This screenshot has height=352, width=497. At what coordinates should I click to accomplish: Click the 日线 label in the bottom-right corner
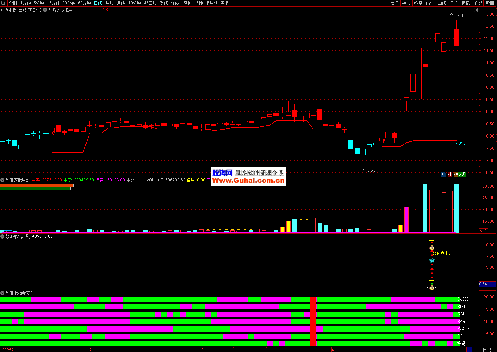coord(487,350)
